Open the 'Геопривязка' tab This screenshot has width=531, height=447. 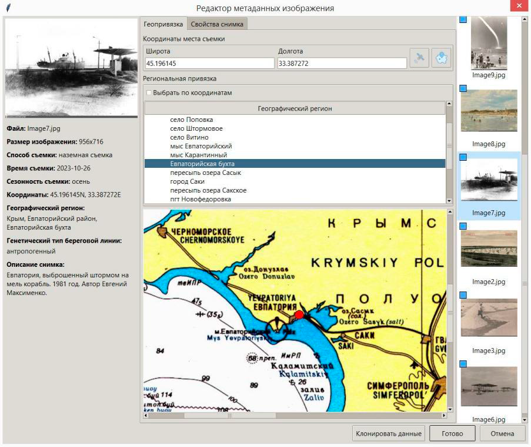click(163, 24)
